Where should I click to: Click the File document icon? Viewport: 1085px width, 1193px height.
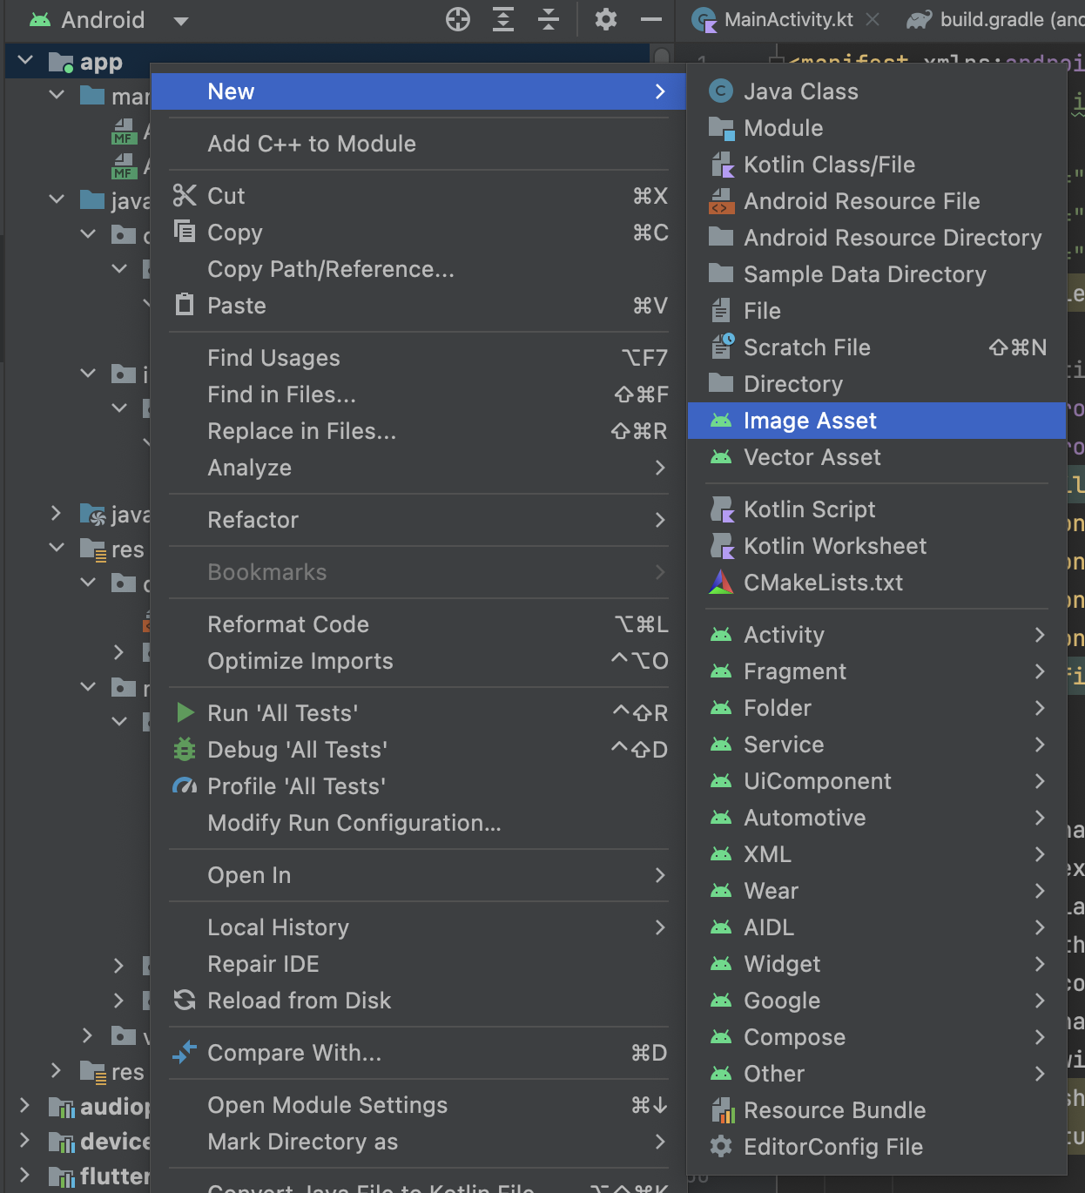pyautogui.click(x=721, y=310)
